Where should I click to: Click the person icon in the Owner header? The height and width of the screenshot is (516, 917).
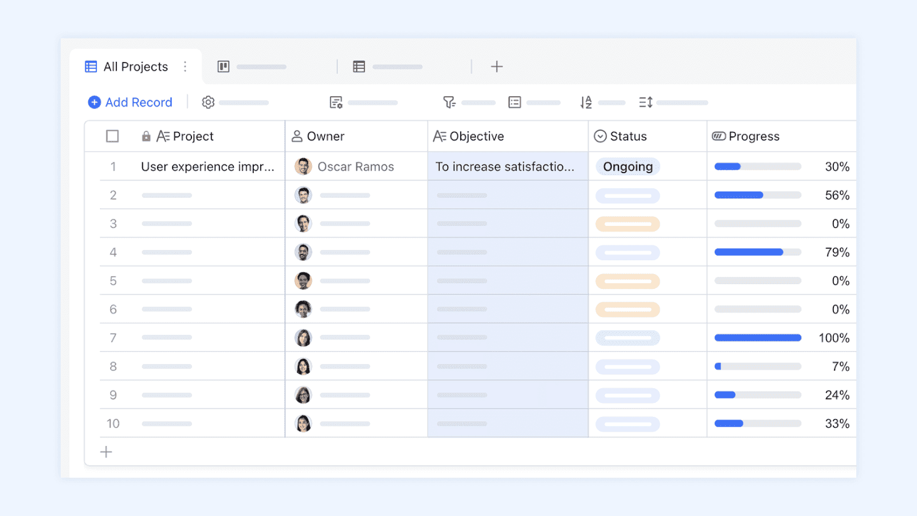297,136
